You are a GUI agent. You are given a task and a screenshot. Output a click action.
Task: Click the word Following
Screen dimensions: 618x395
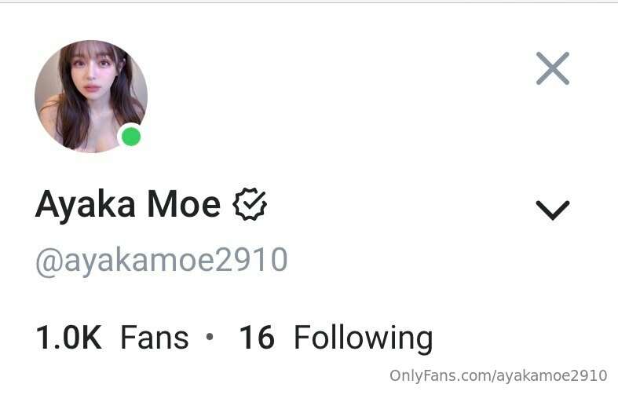[x=364, y=339]
